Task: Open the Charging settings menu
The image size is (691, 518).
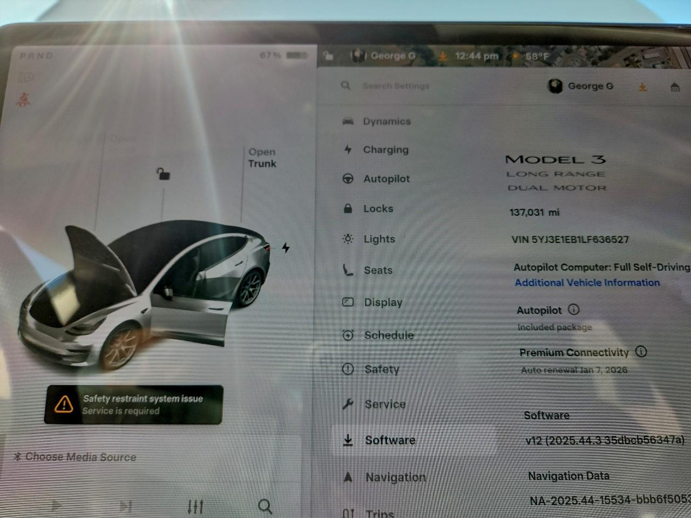Action: pyautogui.click(x=376, y=150)
